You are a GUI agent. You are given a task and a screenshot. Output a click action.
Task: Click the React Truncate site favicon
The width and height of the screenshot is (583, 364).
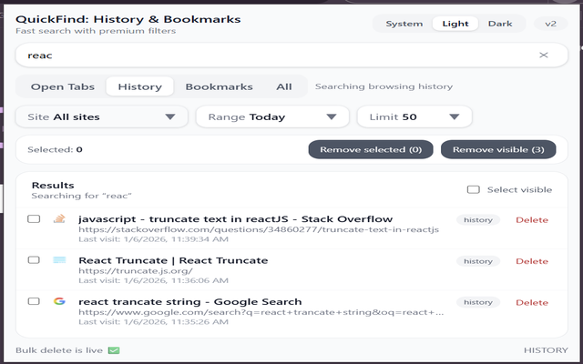[x=59, y=260]
